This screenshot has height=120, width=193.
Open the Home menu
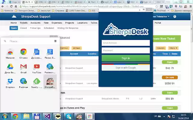coord(14,23)
